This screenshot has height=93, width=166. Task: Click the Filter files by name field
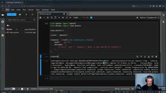click(x=21, y=20)
